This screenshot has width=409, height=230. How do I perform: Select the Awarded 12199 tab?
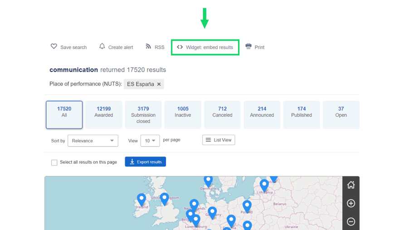(x=104, y=115)
